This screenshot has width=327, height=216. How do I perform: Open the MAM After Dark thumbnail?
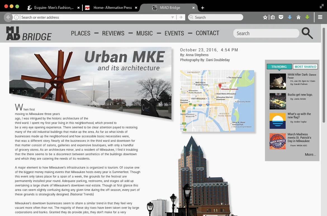point(278,81)
